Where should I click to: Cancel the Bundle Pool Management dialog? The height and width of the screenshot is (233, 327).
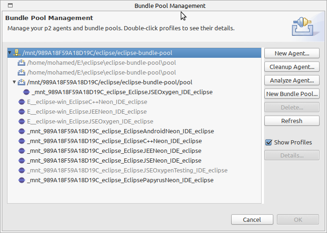[x=252, y=219]
